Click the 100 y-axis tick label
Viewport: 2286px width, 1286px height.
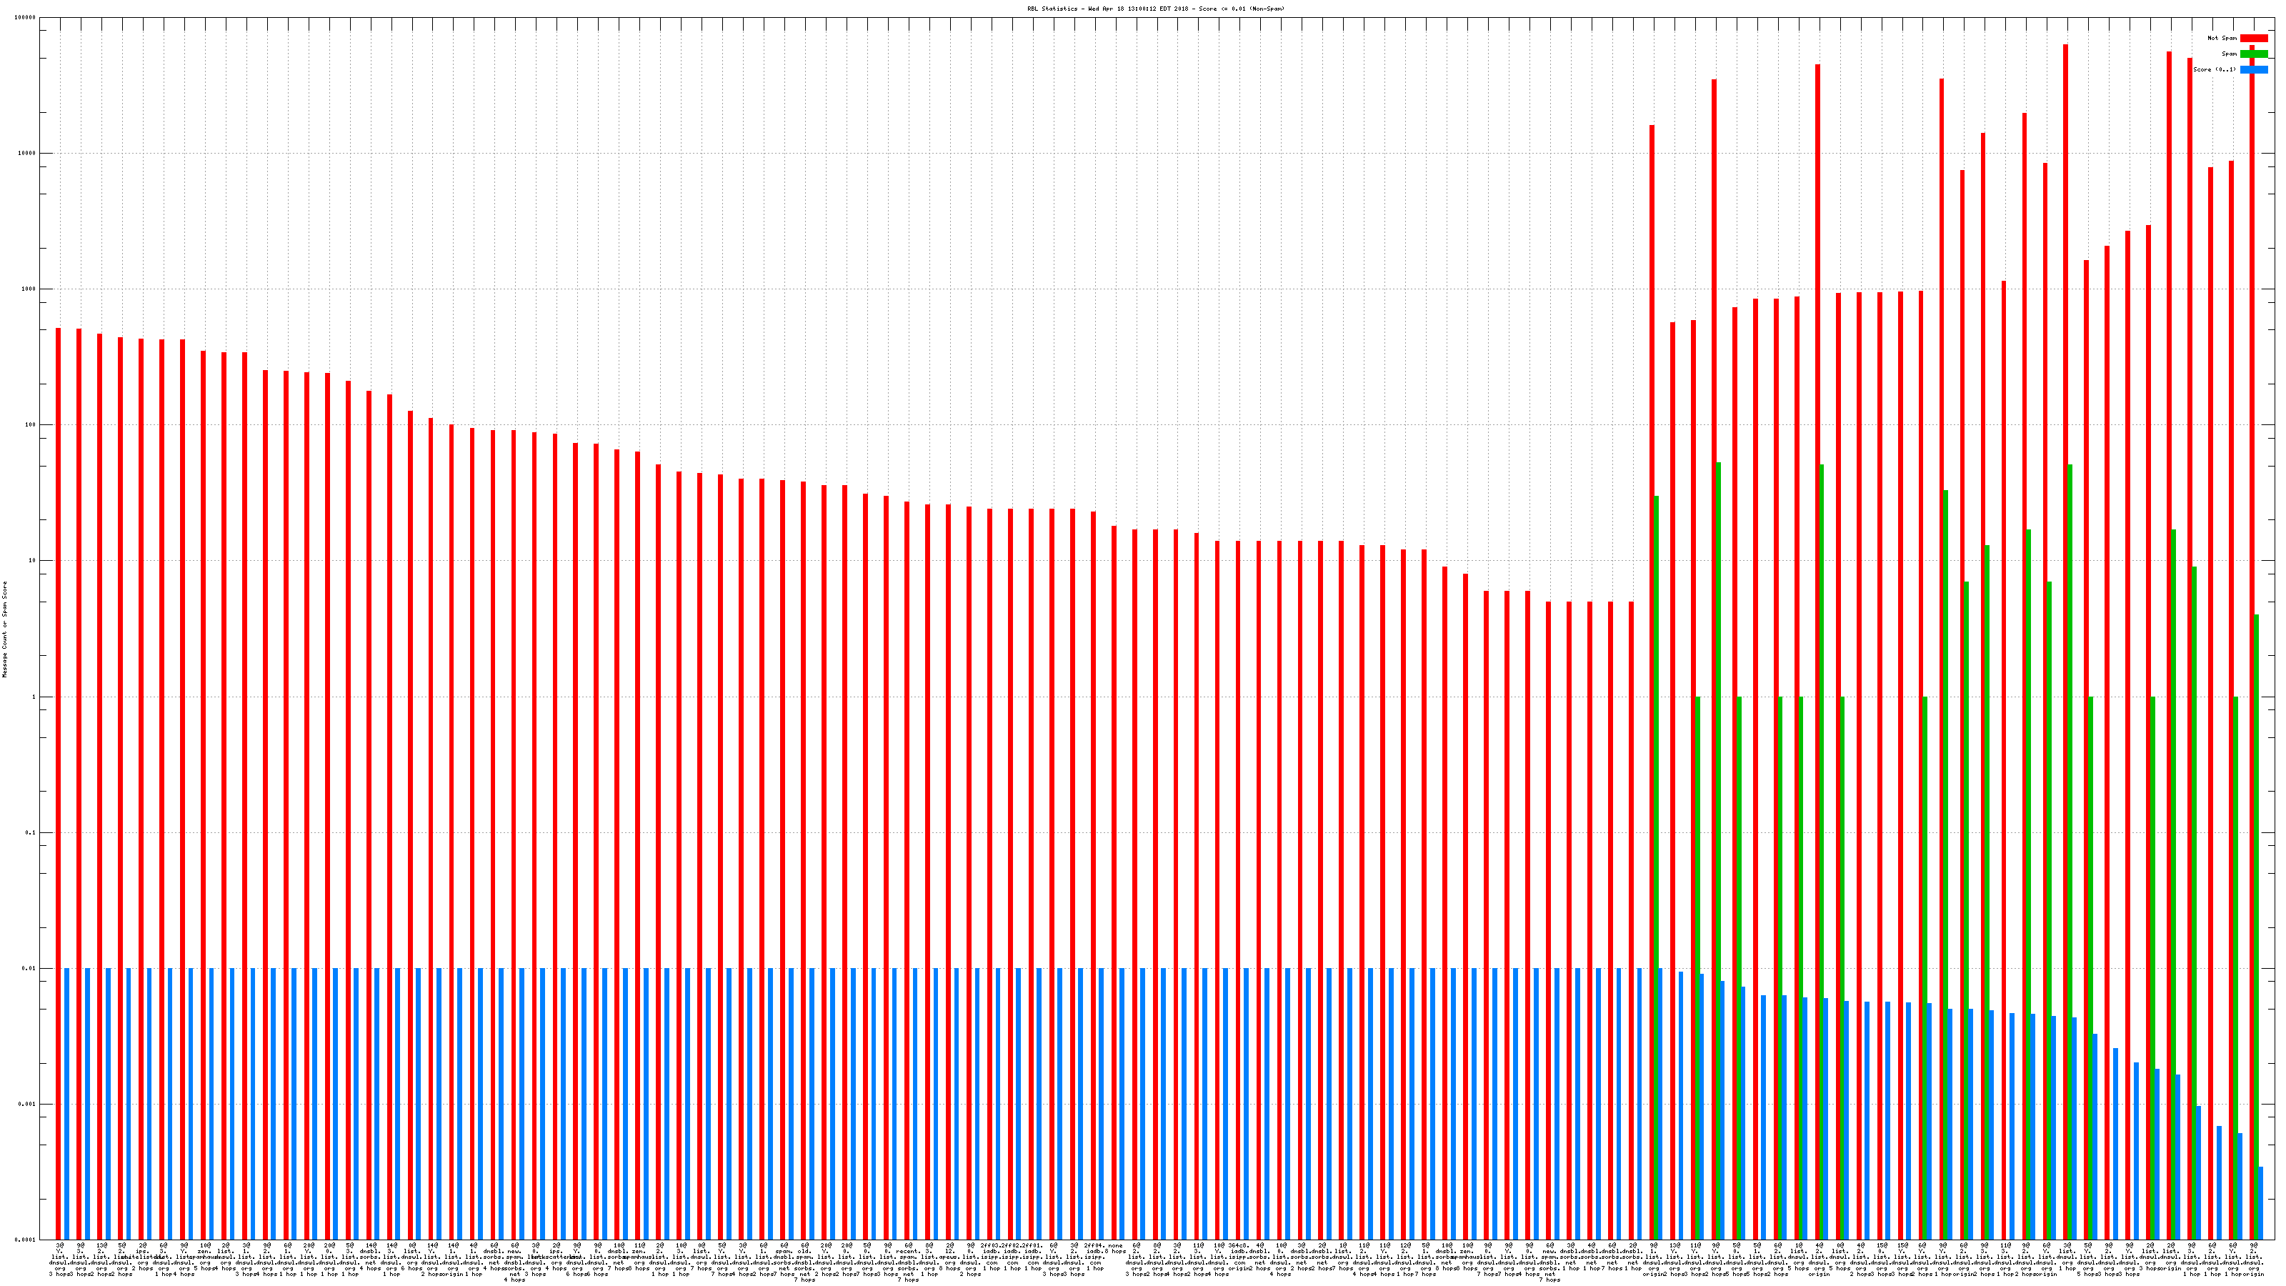(x=30, y=425)
